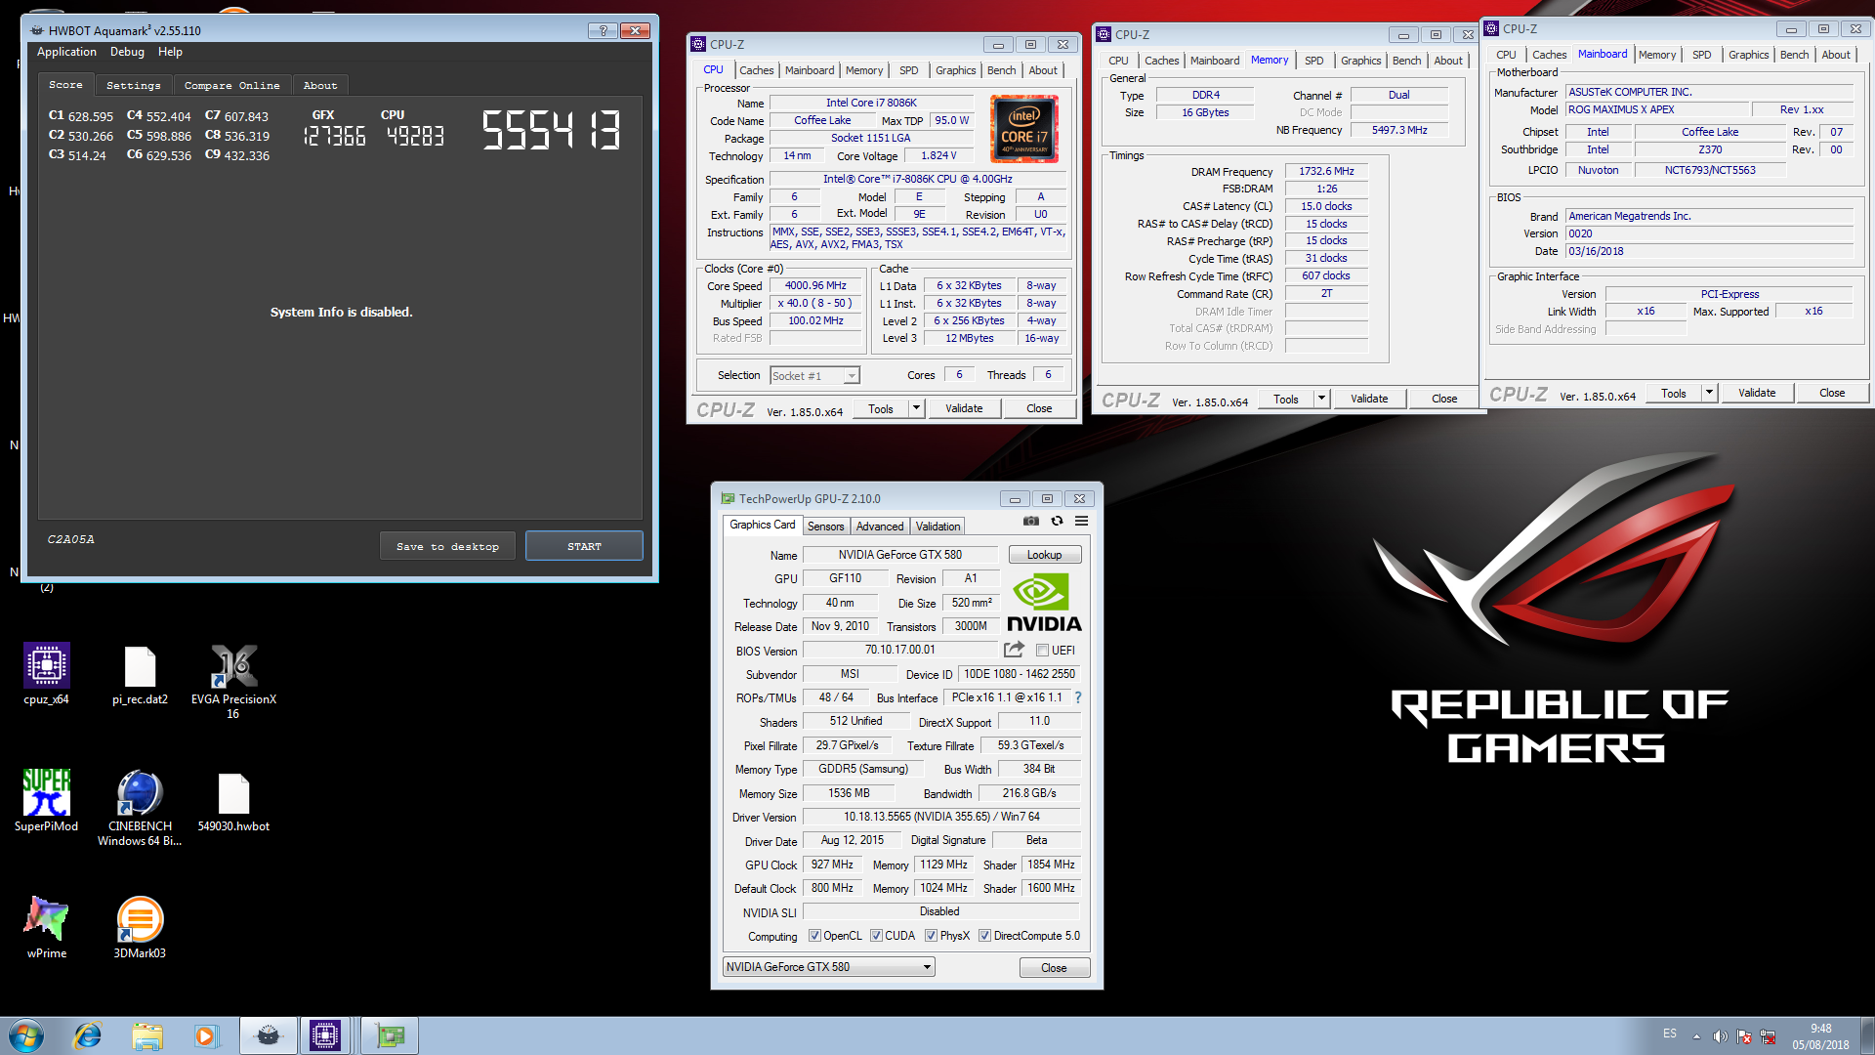
Task: Click Save to desktop in Aquamark
Action: click(447, 546)
